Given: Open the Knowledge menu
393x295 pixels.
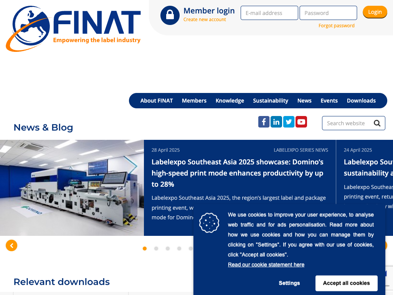Looking at the screenshot, I should click(230, 101).
